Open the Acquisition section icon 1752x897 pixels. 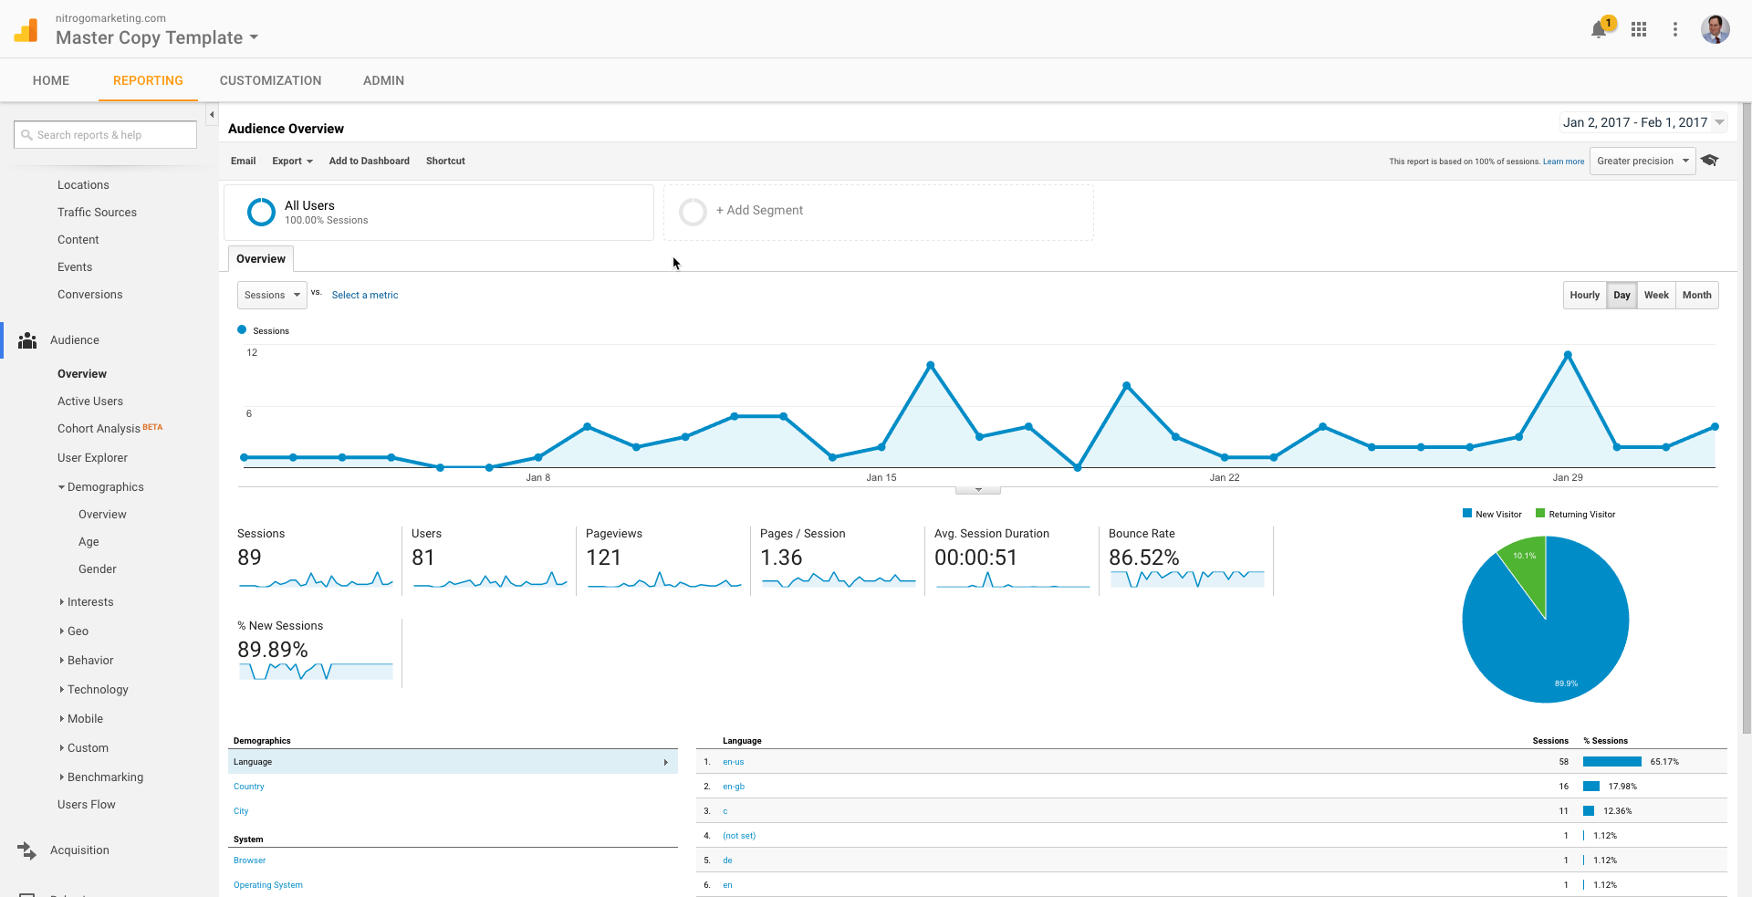coord(26,850)
